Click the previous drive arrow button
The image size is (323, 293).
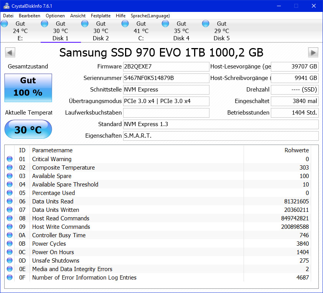(x=10, y=52)
